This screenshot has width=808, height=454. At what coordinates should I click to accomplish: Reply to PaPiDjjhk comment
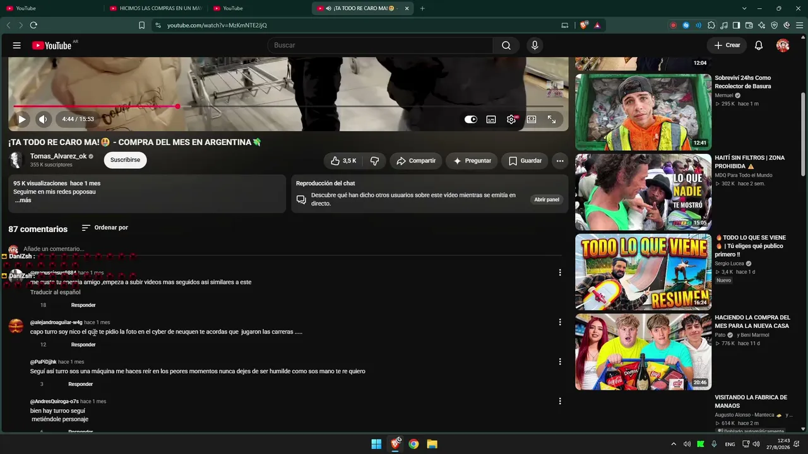pyautogui.click(x=81, y=384)
